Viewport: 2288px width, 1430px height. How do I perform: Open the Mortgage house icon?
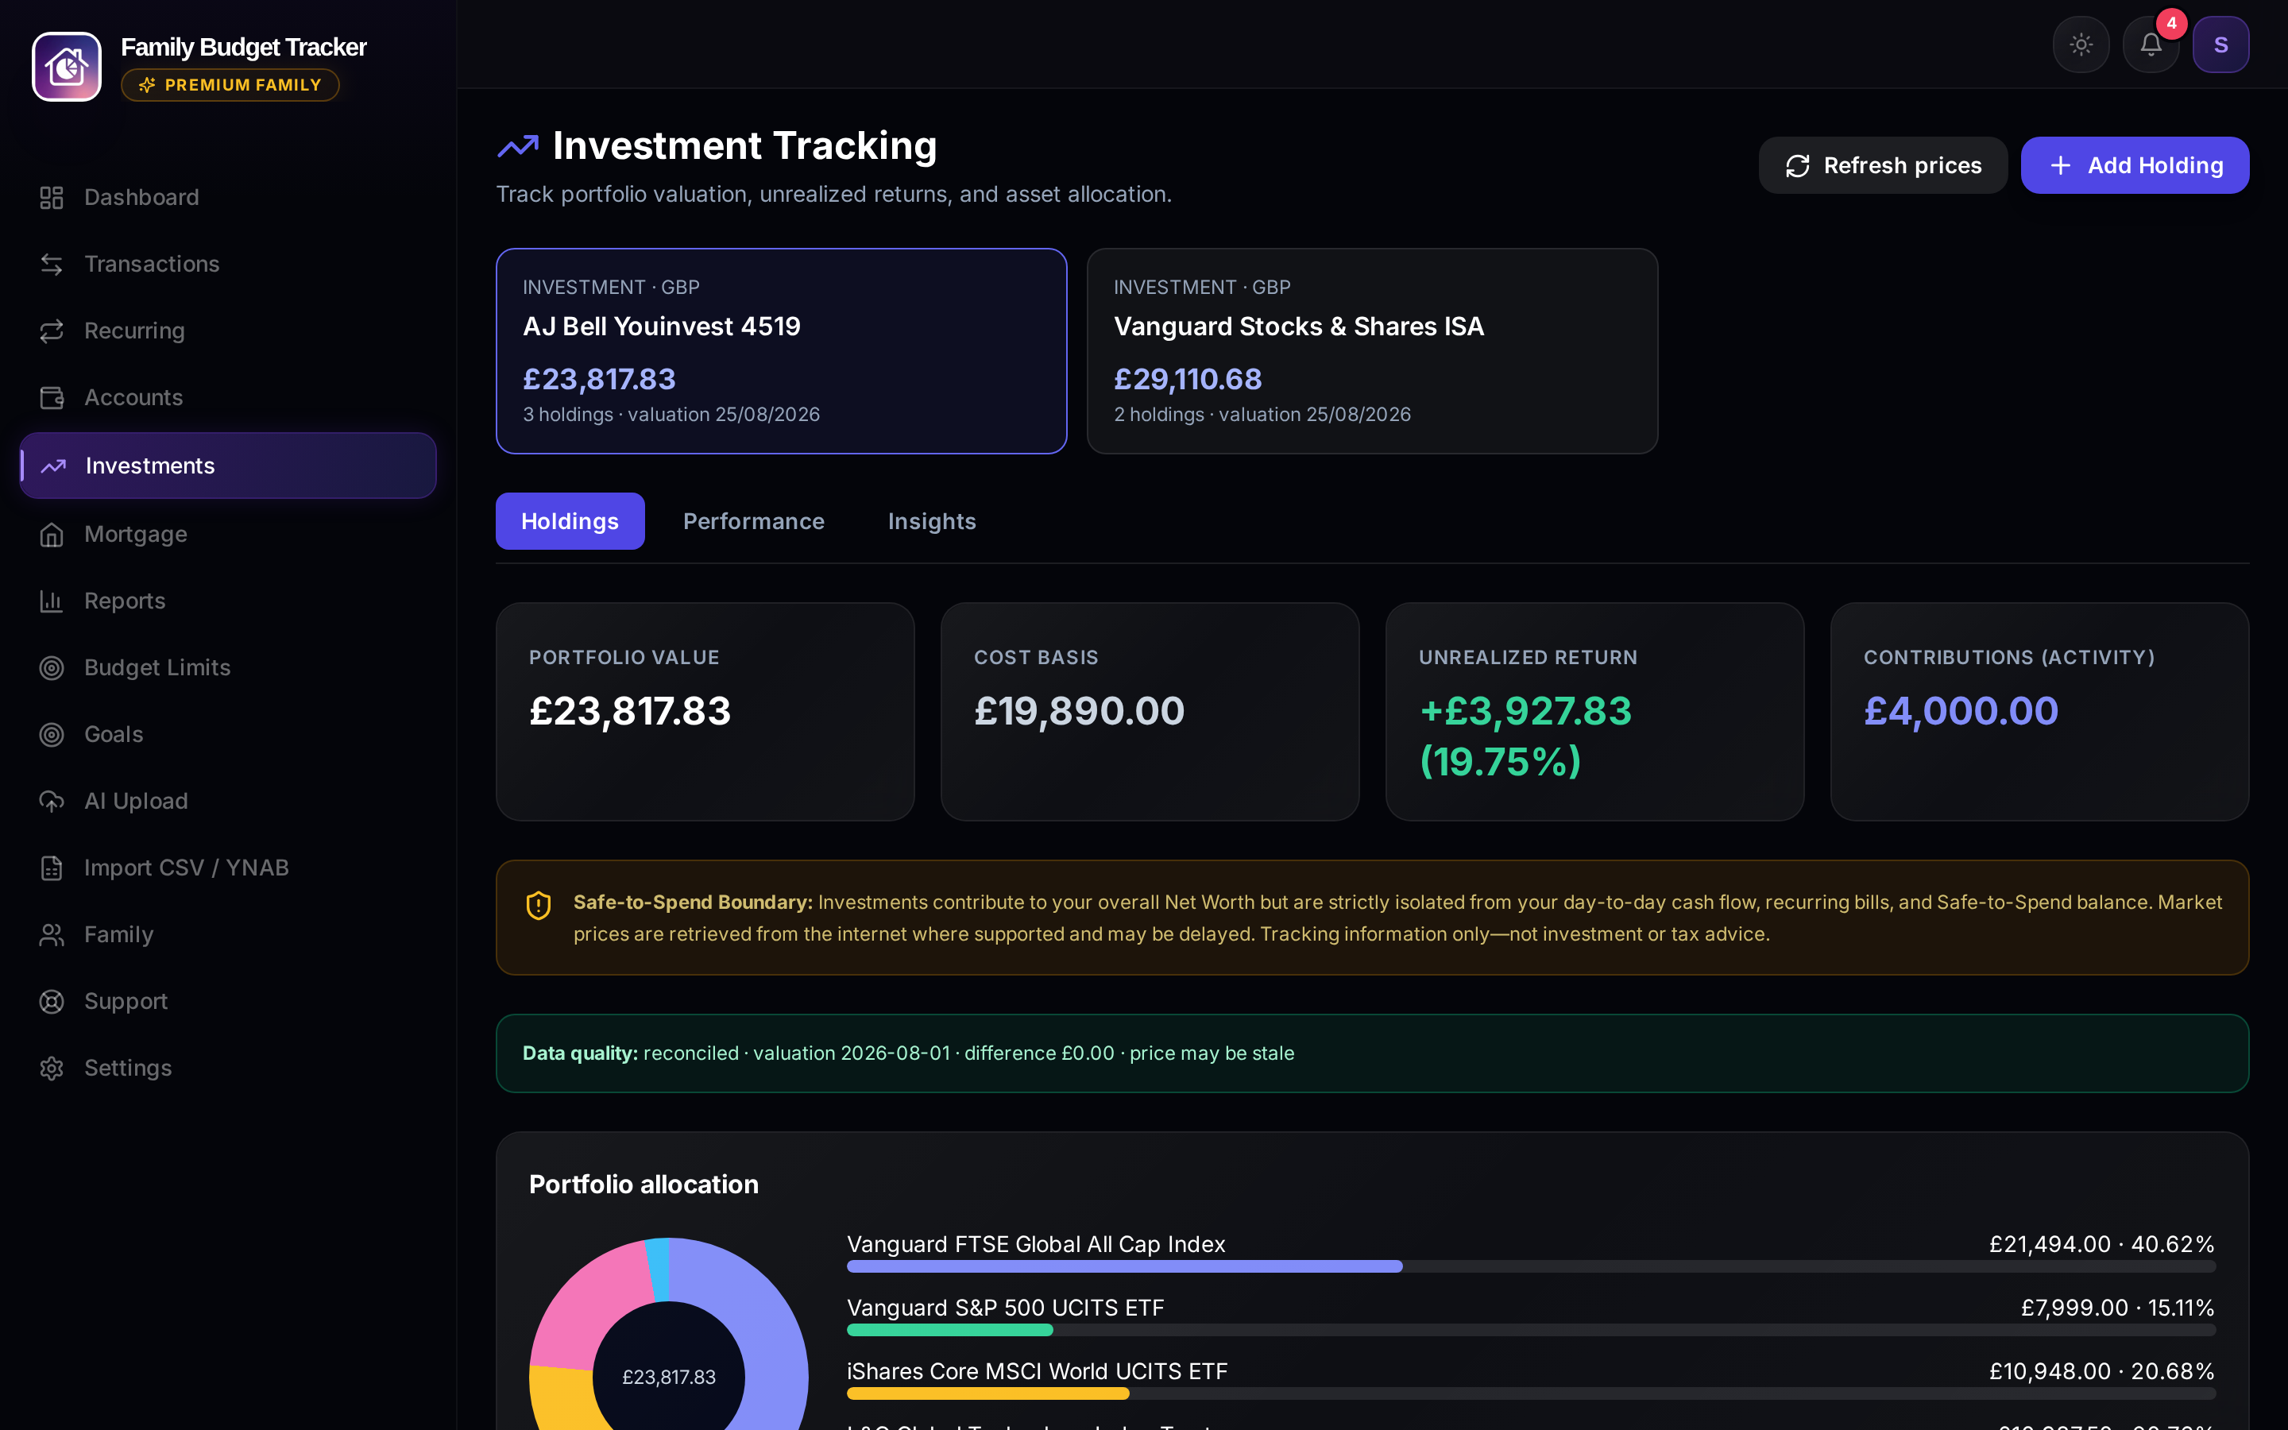tap(52, 535)
